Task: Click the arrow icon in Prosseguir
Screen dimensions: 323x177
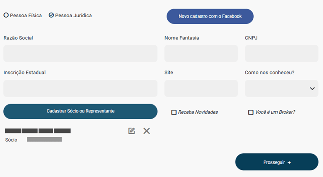Action: tap(289, 162)
